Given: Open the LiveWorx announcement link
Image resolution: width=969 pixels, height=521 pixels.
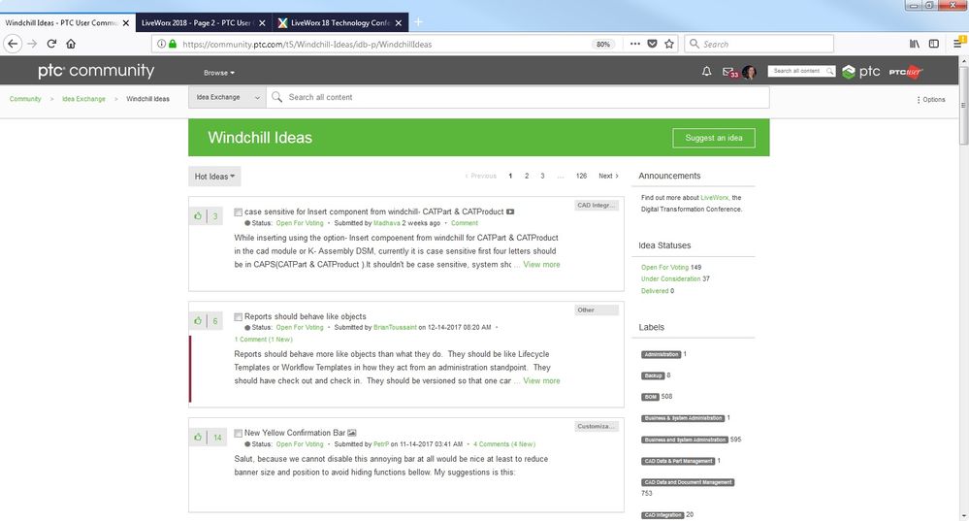Looking at the screenshot, I should tap(714, 198).
